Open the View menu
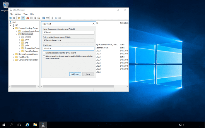205x128 pixels. click(x=25, y=14)
